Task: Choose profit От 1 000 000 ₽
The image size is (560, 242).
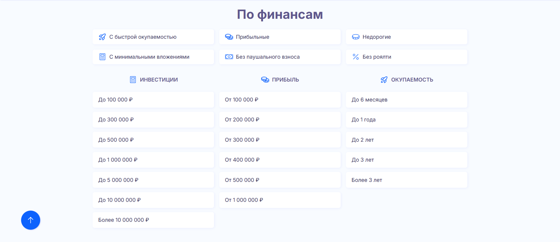Action: (280, 200)
